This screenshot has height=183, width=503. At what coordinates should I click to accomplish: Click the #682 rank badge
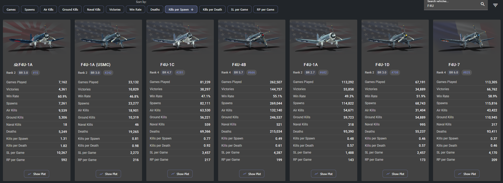pos(323,72)
